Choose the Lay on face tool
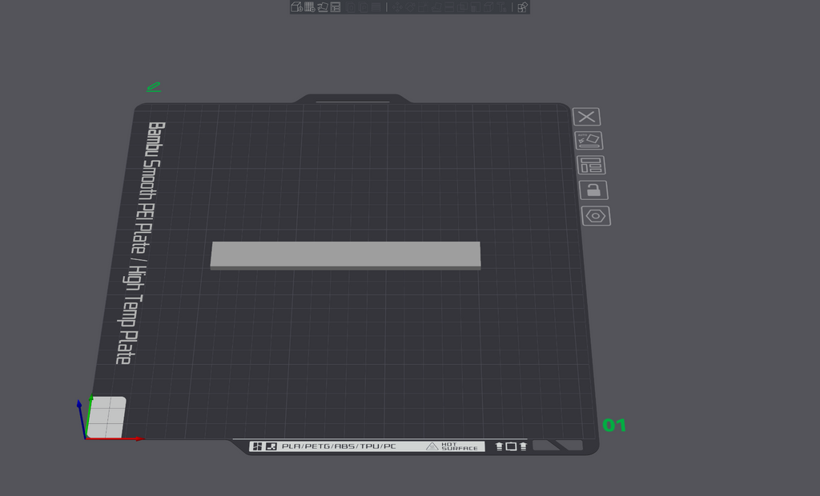The width and height of the screenshot is (820, 496). click(x=436, y=6)
